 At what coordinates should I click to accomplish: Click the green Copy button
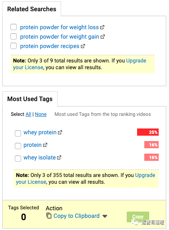coord(138,217)
